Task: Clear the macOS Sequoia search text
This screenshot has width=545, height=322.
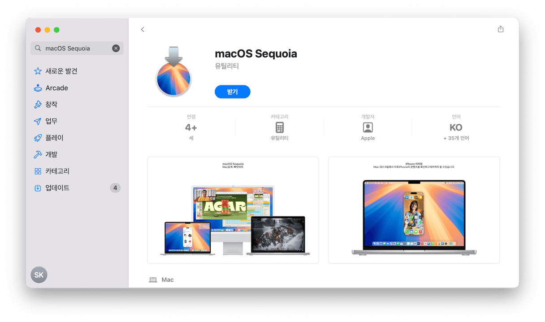Action: tap(116, 48)
